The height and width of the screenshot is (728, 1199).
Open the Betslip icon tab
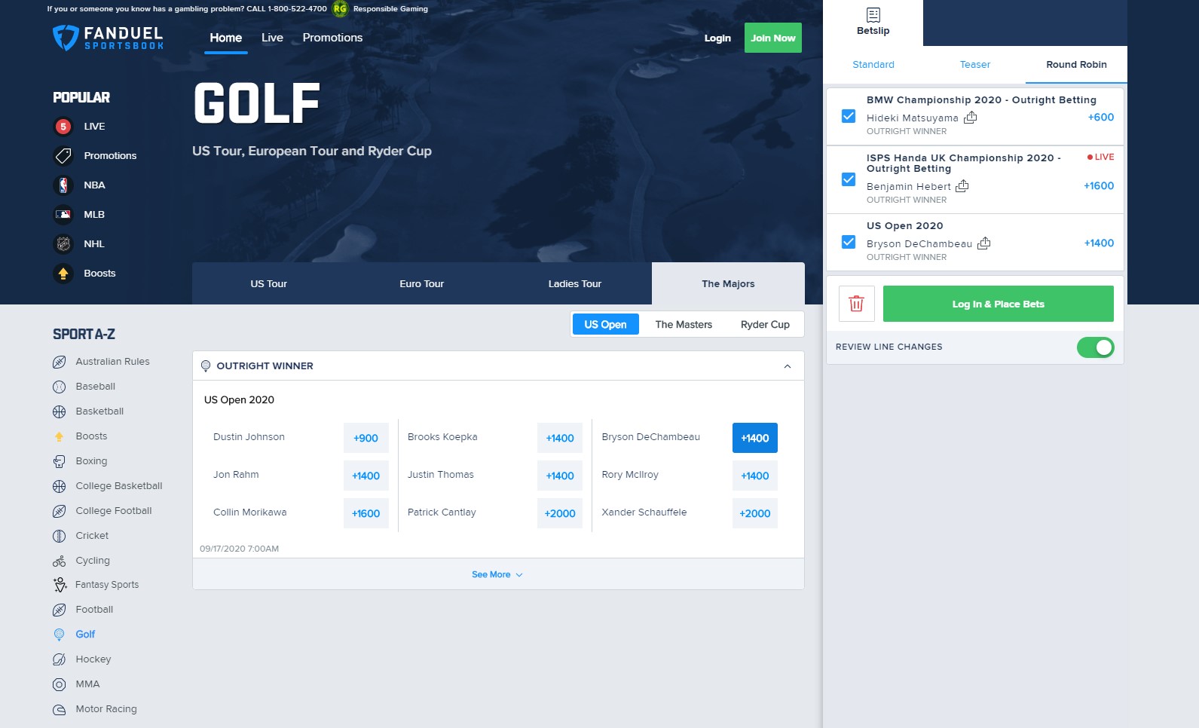873,22
